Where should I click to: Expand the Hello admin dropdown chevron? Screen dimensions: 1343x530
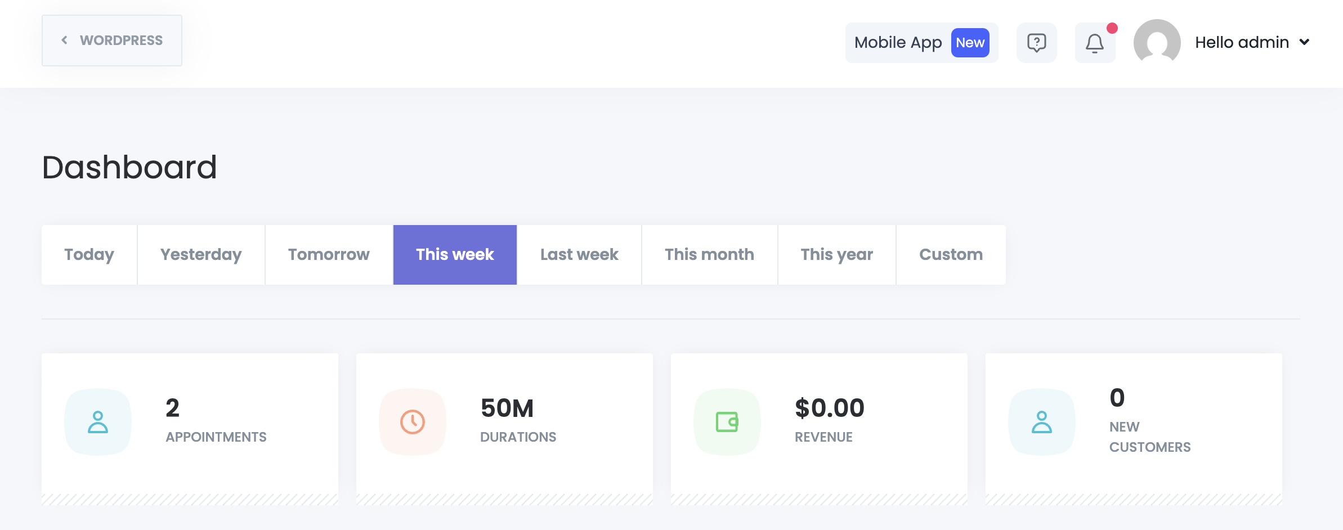(1304, 42)
